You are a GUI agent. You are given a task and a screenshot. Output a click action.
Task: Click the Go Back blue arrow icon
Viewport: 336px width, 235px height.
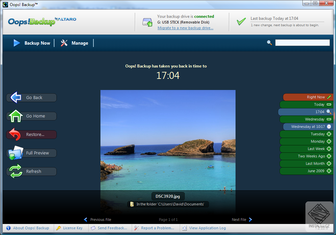coord(16,97)
